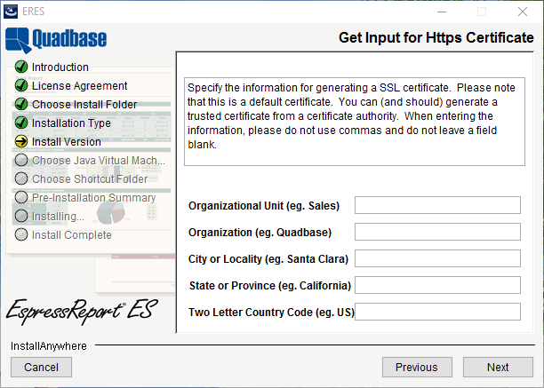
Task: Focus the Organizational Unit input field
Action: coord(437,205)
